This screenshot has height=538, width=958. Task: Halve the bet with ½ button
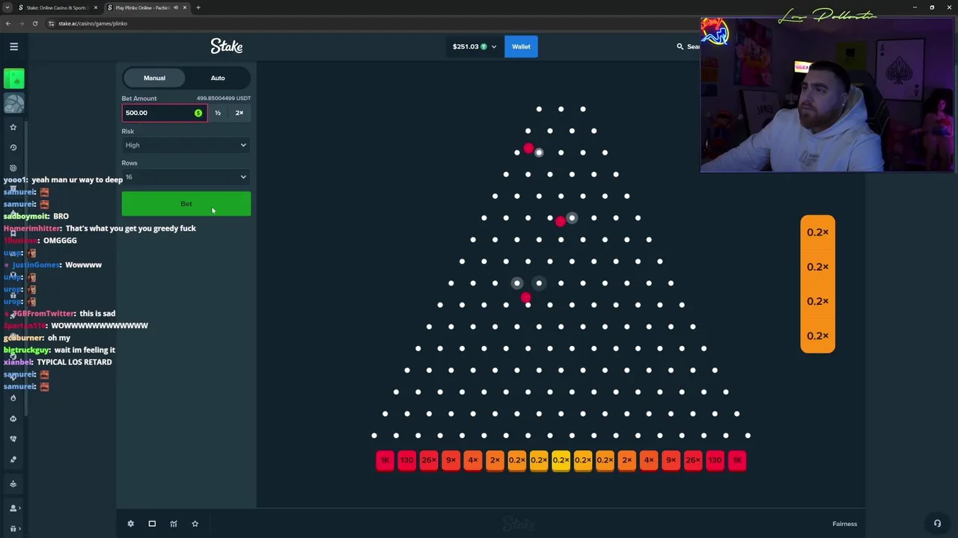point(218,113)
